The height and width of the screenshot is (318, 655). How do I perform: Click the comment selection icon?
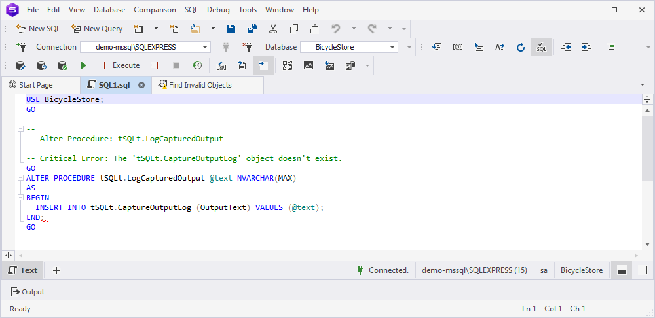(x=612, y=47)
